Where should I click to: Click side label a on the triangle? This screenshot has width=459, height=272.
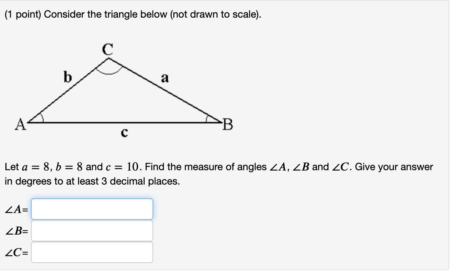point(165,77)
